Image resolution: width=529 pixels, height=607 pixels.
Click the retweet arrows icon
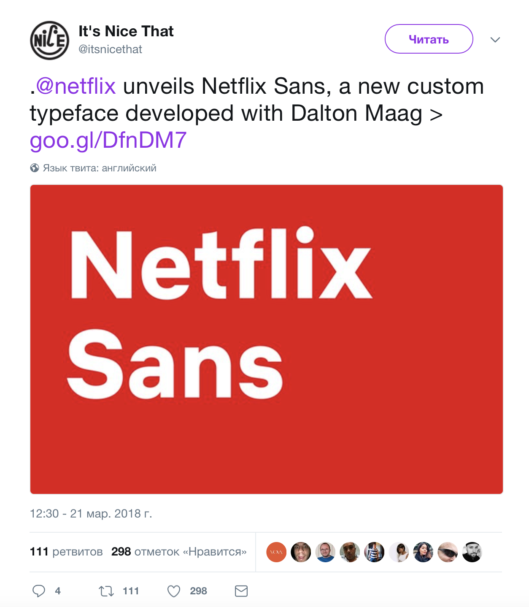coord(106,591)
